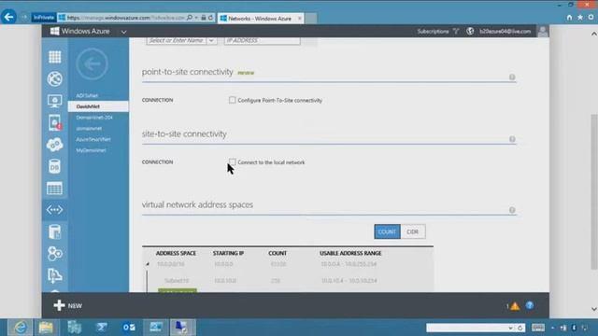Enable Configure Point-To-Site connectivity checkbox
The image size is (598, 336).
(x=233, y=100)
